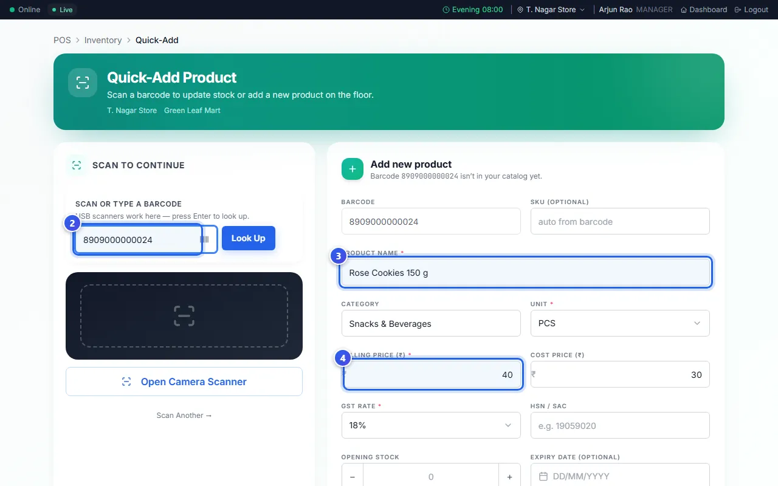Click the scan icon in the green banner
This screenshot has height=486, width=778.
[83, 83]
